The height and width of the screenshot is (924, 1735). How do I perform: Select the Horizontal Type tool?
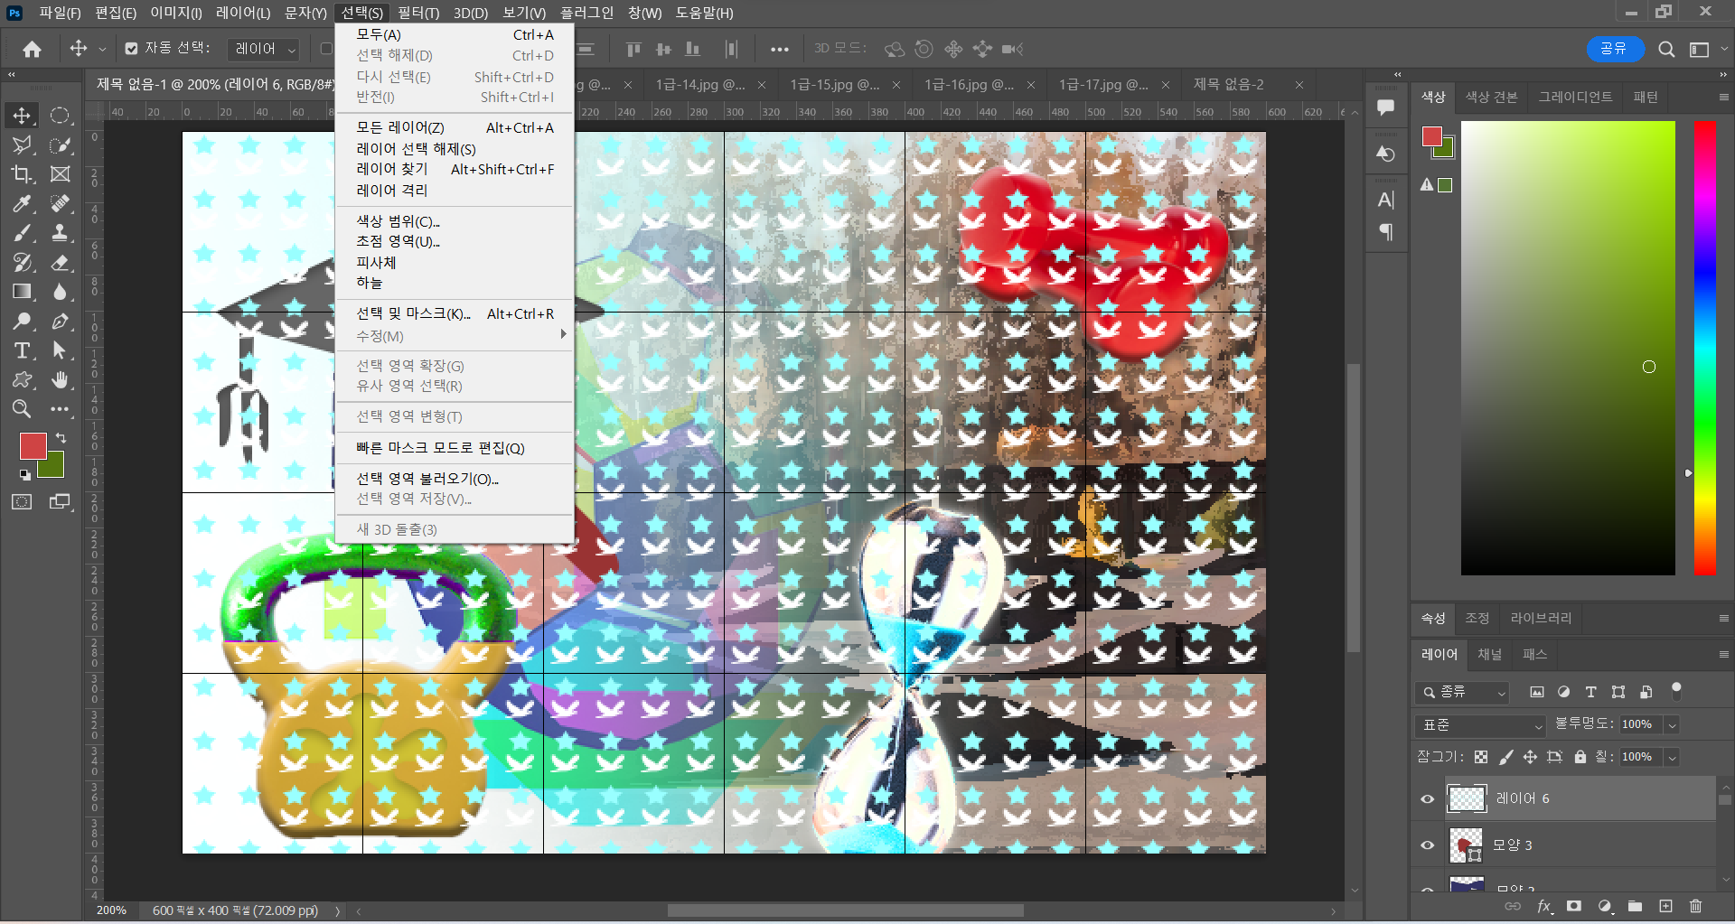pos(22,350)
